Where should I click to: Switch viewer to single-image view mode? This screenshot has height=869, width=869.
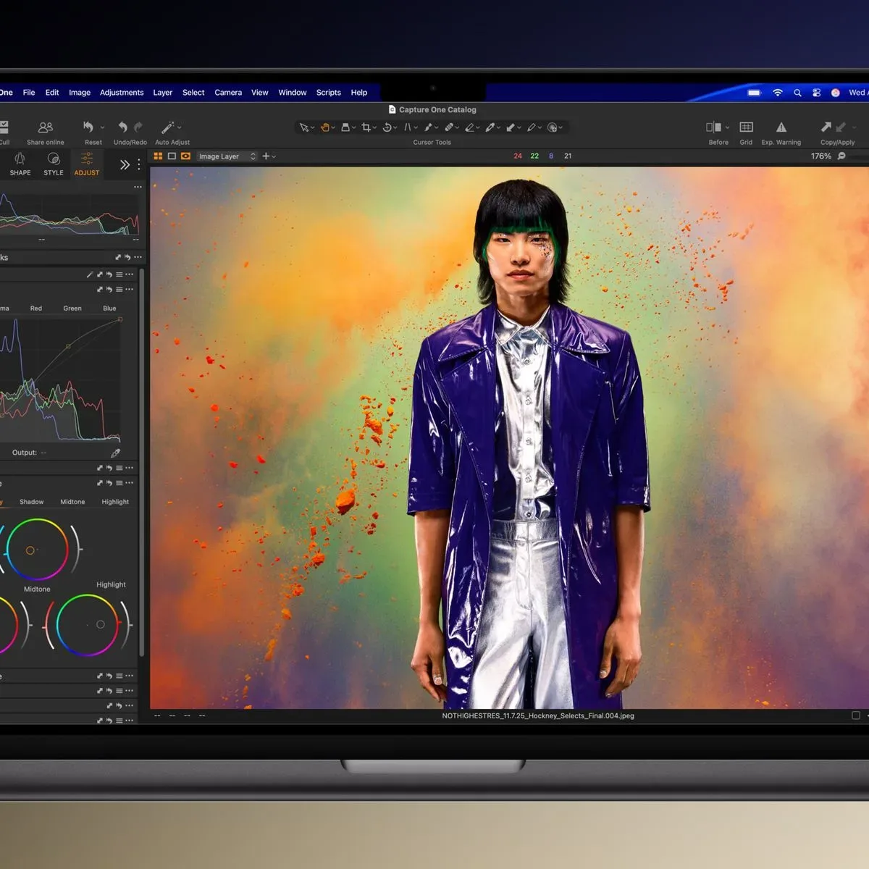tap(172, 156)
